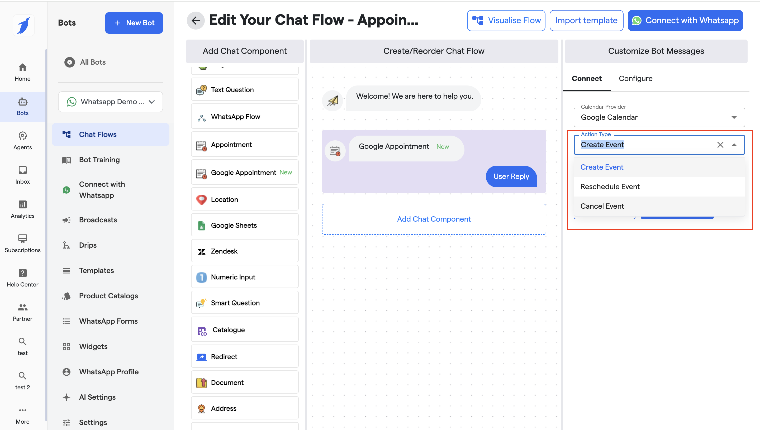Expand the Calendar Provider dropdown
Image resolution: width=760 pixels, height=430 pixels.
pyautogui.click(x=734, y=117)
